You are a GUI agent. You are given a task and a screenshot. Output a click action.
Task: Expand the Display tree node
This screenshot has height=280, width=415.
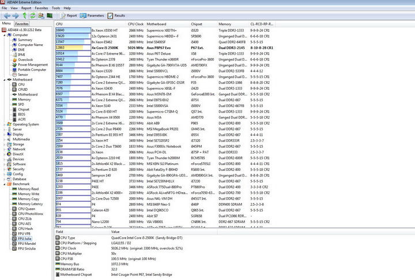[4, 135]
